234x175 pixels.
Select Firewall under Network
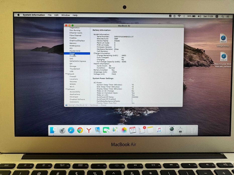[73, 76]
